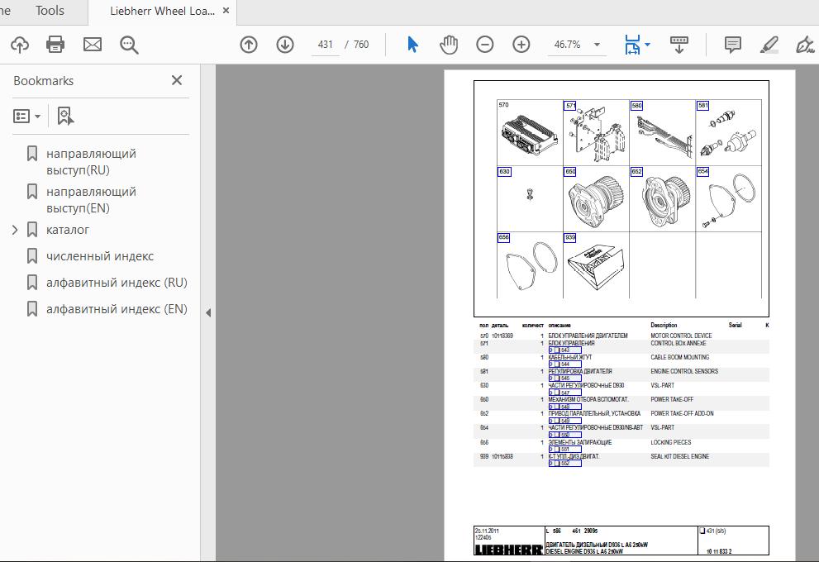This screenshot has height=562, width=819.
Task: Click the cloud upload icon
Action: (20, 45)
